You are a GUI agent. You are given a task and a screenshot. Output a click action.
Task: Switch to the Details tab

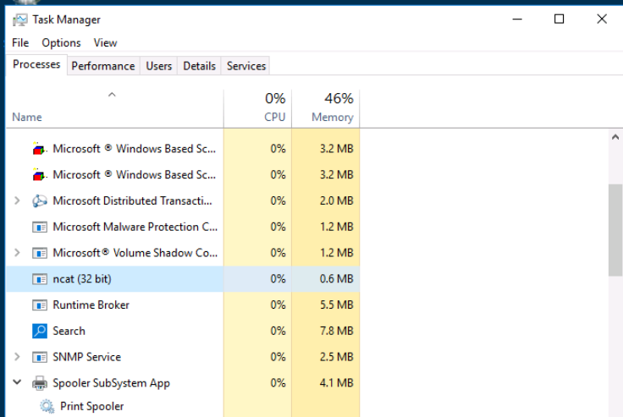point(200,66)
